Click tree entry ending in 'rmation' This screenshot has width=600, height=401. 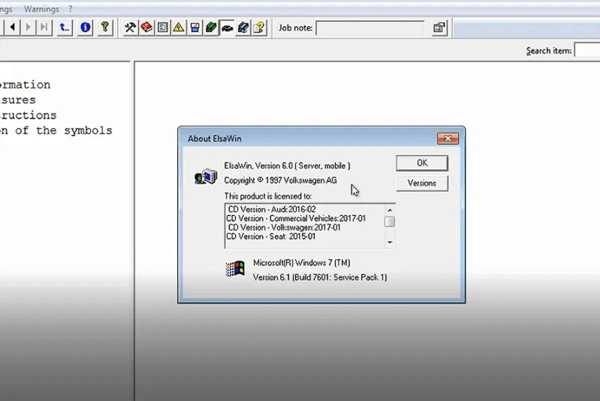tap(25, 85)
